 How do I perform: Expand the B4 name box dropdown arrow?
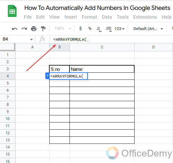[32, 39]
